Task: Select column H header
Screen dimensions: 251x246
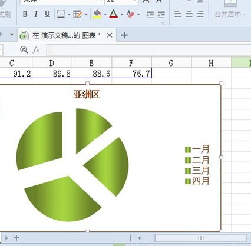Action: pyautogui.click(x=212, y=63)
